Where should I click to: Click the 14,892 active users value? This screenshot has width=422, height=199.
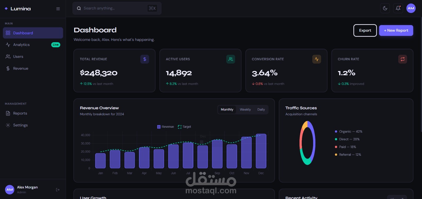coord(179,73)
